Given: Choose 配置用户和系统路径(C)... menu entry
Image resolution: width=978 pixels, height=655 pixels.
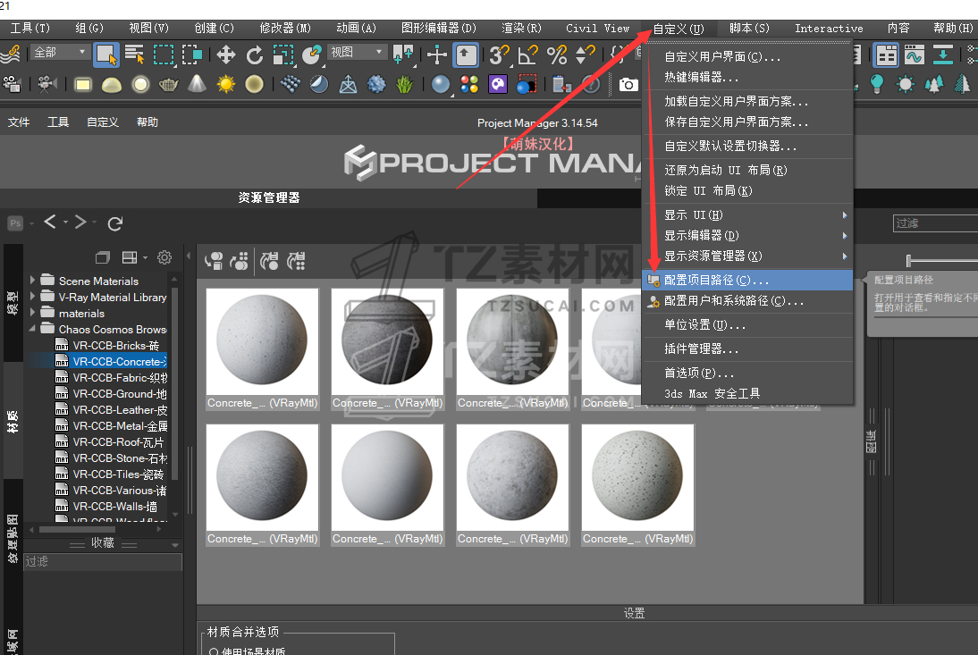Looking at the screenshot, I should tap(747, 301).
